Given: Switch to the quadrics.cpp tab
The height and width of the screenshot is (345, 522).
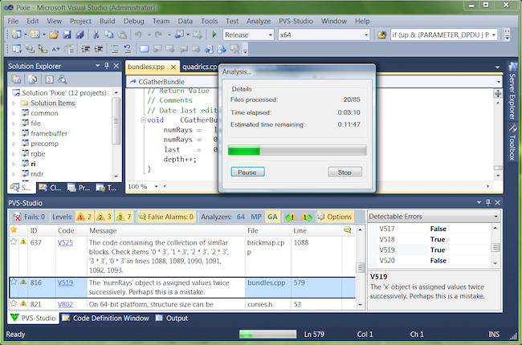Looking at the screenshot, I should [200, 67].
